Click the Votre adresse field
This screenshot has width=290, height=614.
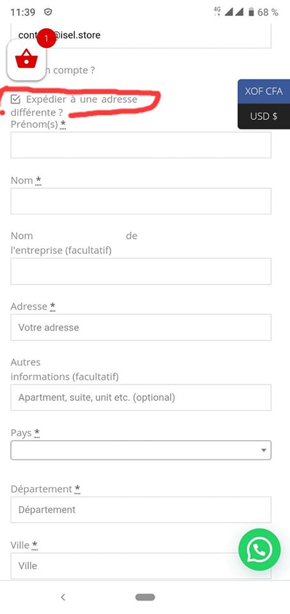coord(141,327)
